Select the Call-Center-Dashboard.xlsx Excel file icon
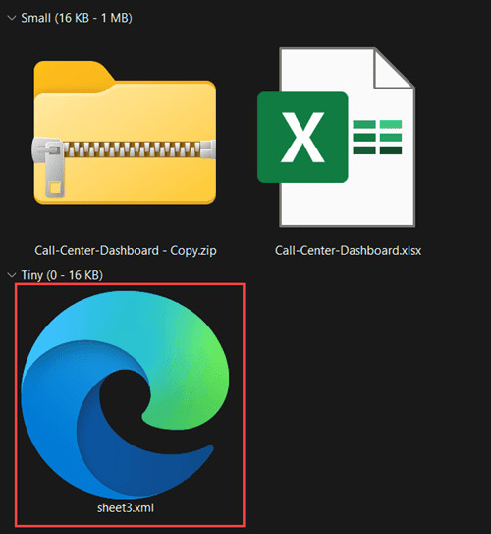The height and width of the screenshot is (534, 491). pos(336,138)
